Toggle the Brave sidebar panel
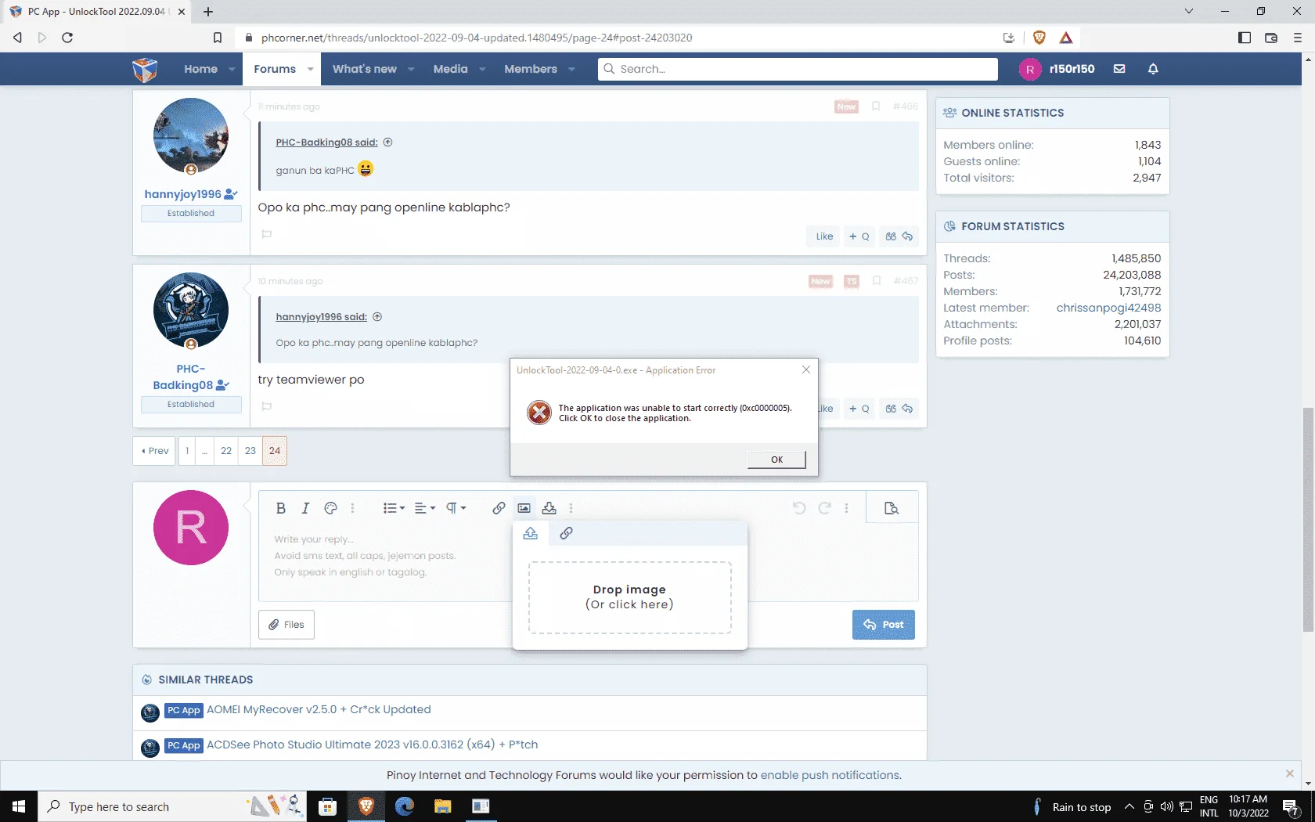The width and height of the screenshot is (1315, 822). [1245, 38]
